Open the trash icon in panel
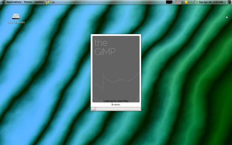Image resolution: width=232 pixels, height=145 pixels. [x=229, y=2]
